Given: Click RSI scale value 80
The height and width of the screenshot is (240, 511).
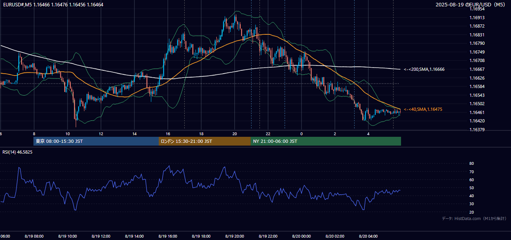Looking at the screenshot, I should coord(471,164).
